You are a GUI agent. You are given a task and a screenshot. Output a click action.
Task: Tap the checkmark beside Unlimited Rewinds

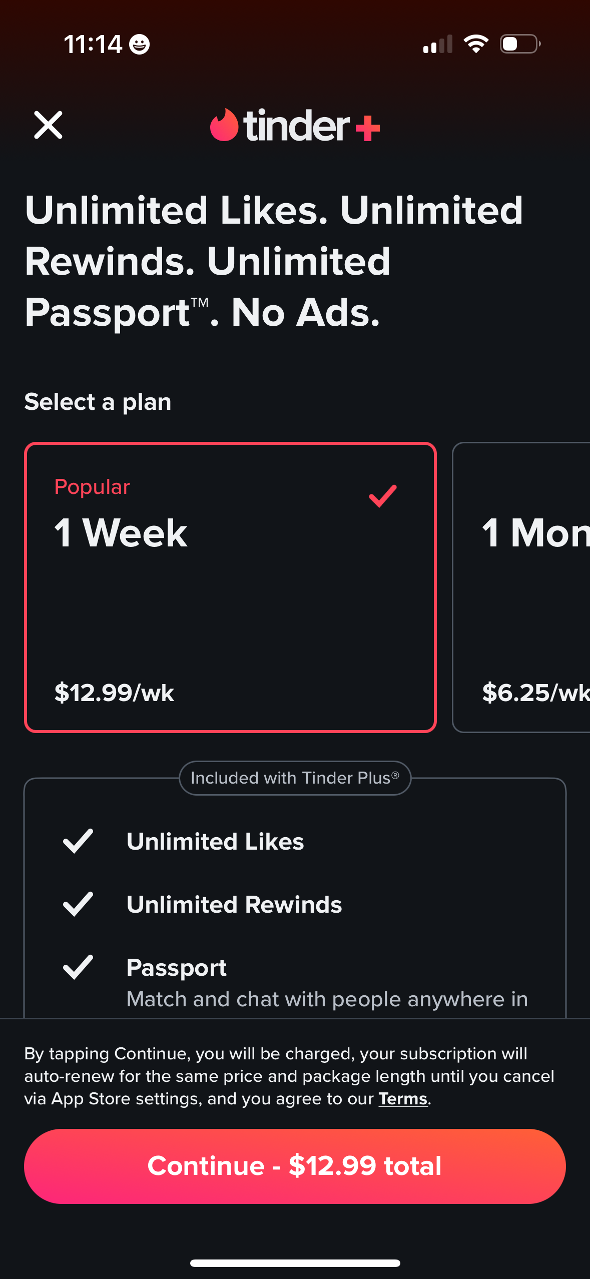(x=78, y=904)
